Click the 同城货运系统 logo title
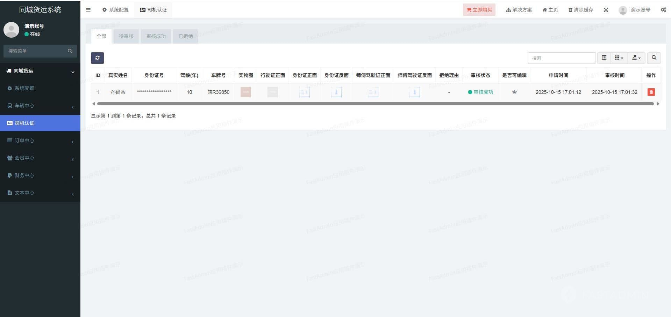Screen dimensions: 671x317 [40, 10]
